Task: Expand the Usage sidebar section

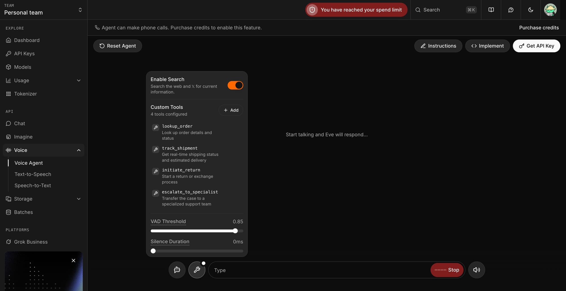Action: tap(79, 80)
